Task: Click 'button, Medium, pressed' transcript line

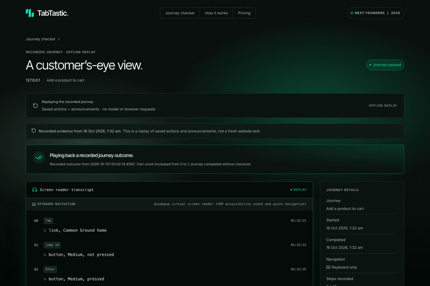Action: pyautogui.click(x=76, y=279)
